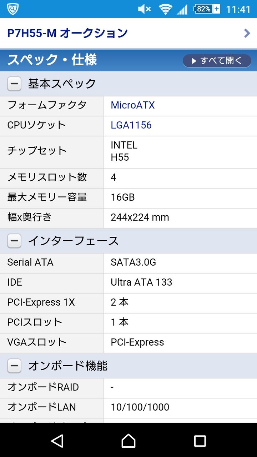Tap the Android home navigation icon

[x=128, y=441]
